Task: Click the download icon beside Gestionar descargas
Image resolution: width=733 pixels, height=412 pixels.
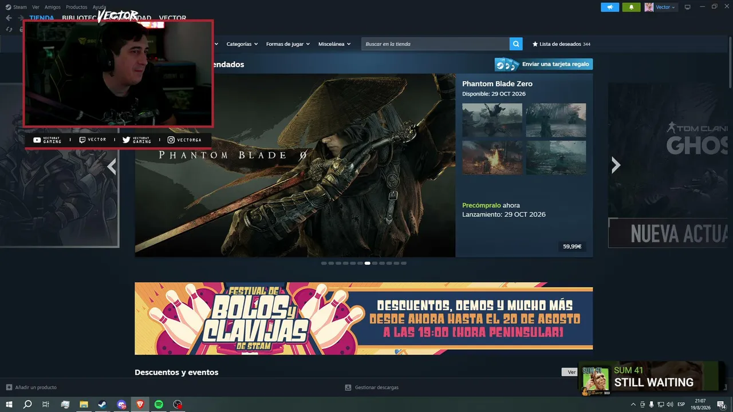Action: pos(348,387)
